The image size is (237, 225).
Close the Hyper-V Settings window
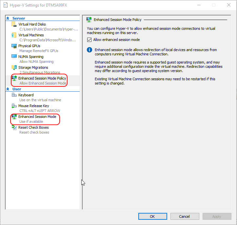[x=229, y=5]
